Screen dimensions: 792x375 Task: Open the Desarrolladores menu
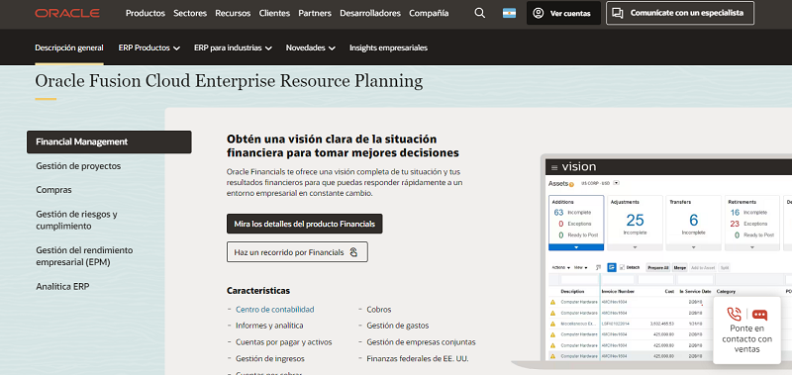pyautogui.click(x=370, y=13)
